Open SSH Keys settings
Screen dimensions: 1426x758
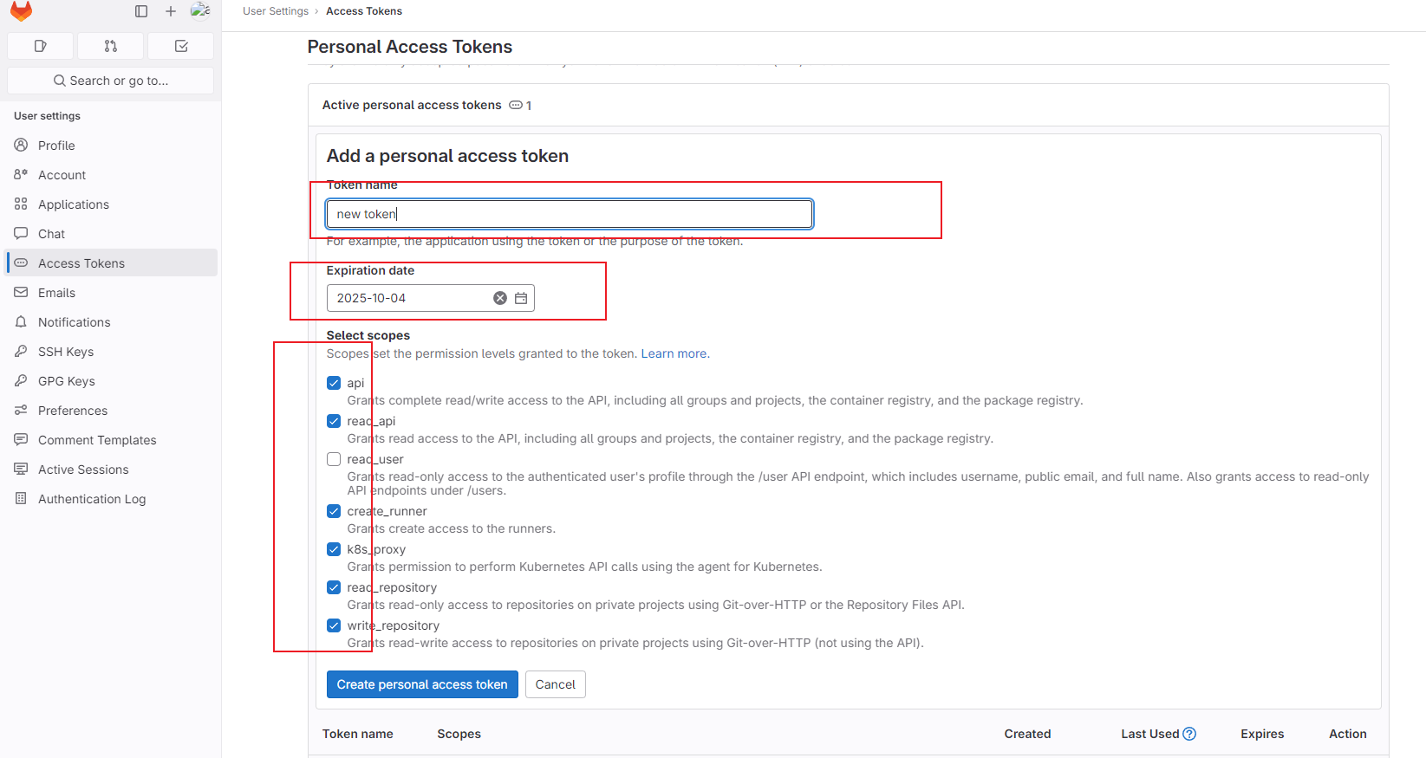coord(64,351)
